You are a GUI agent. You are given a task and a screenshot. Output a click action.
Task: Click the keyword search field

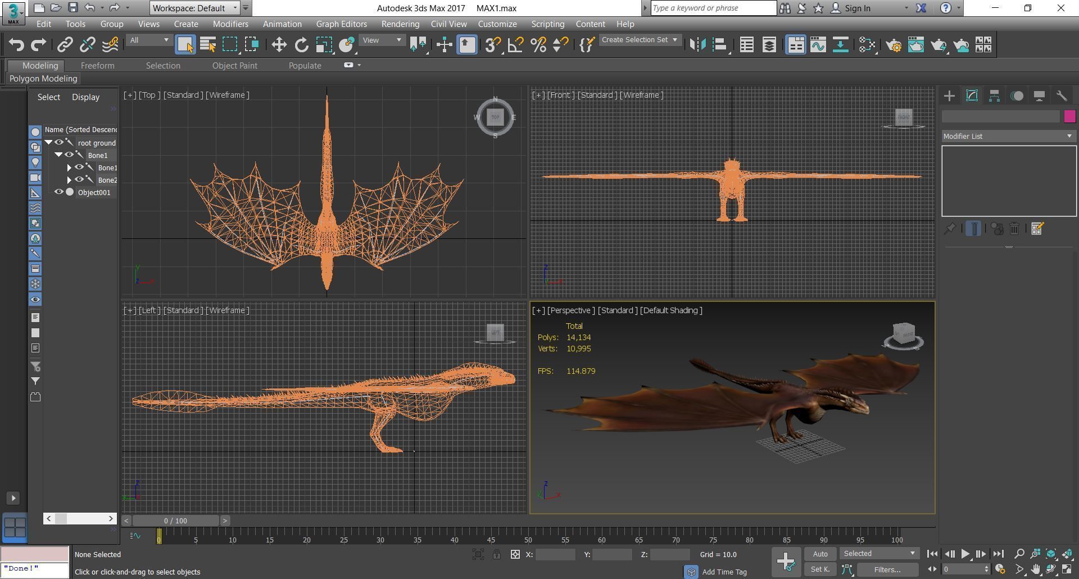click(713, 8)
